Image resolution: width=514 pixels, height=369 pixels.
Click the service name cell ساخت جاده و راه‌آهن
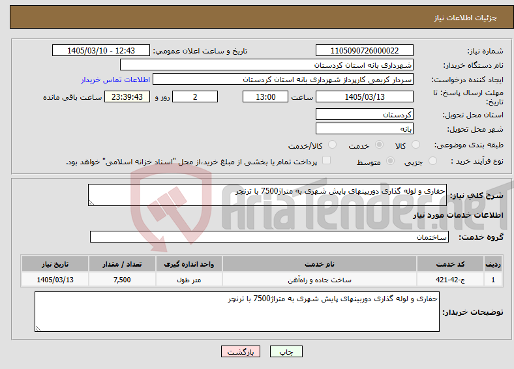320,280
